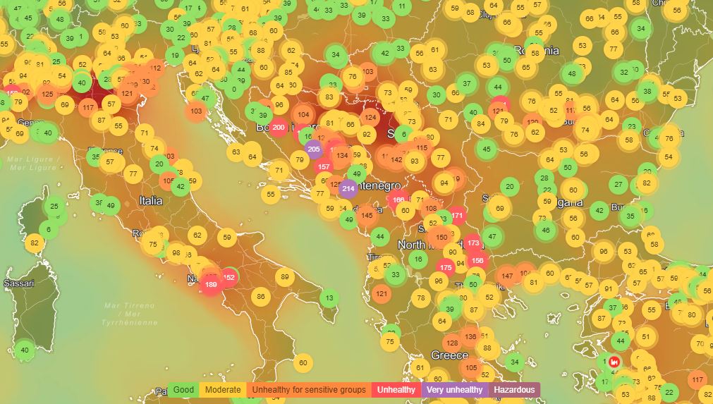
Task: Click the yellow 92 station marker
Action: coord(367,135)
